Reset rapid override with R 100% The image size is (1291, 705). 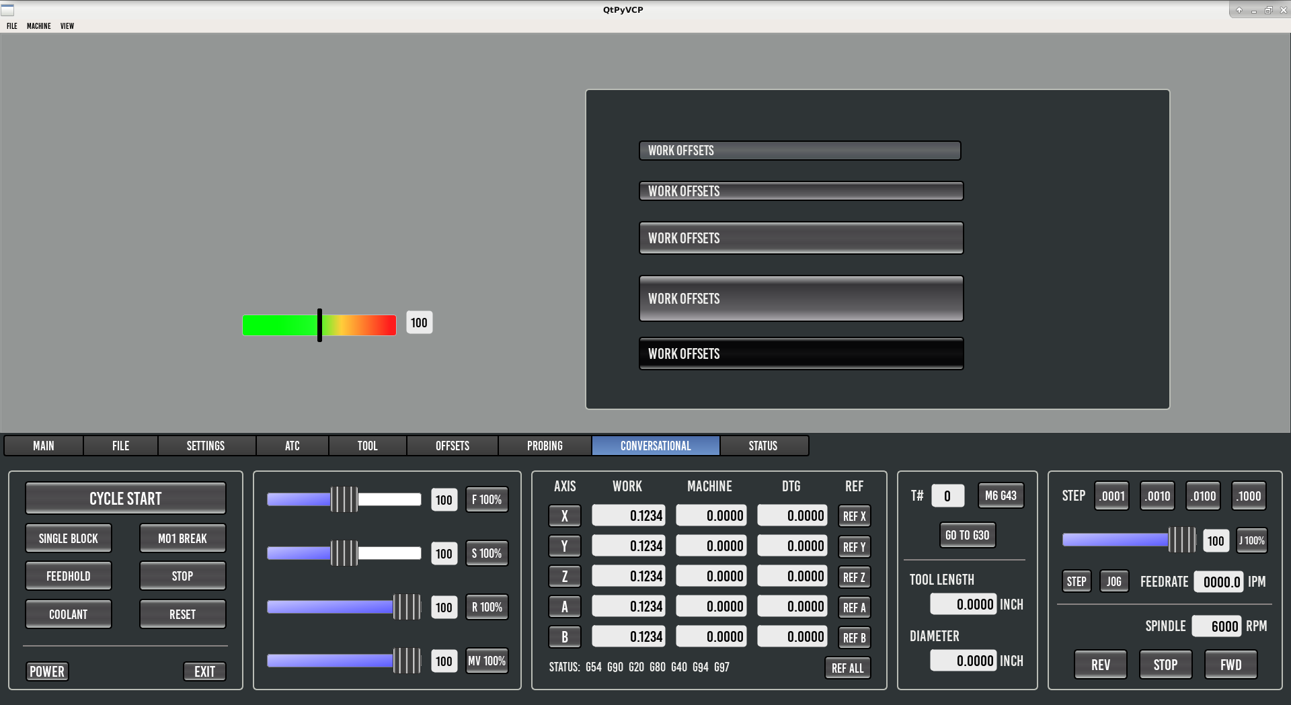coord(487,607)
